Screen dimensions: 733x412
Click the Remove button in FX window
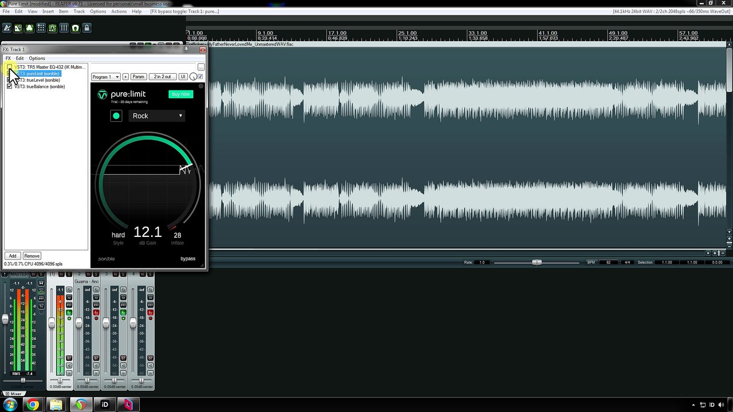(x=31, y=256)
